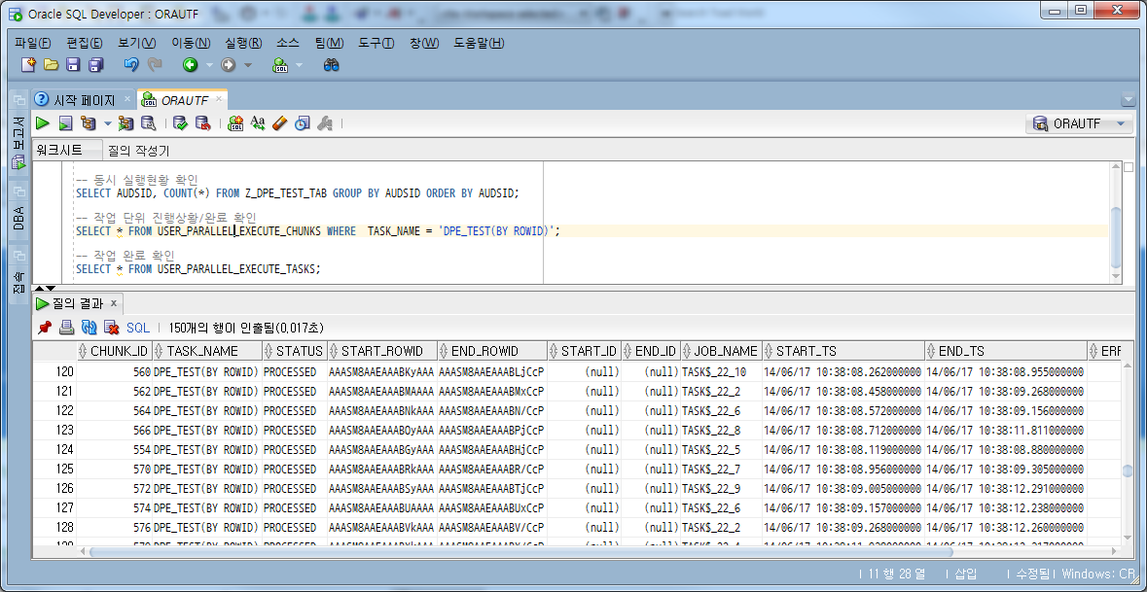Sort by JOB_NAME column header
1147x592 pixels.
pyautogui.click(x=721, y=351)
